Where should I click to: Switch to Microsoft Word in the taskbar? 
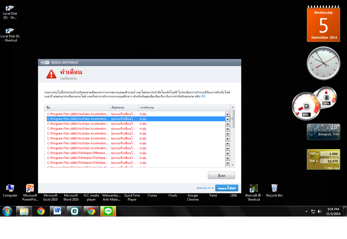pyautogui.click(x=58, y=211)
